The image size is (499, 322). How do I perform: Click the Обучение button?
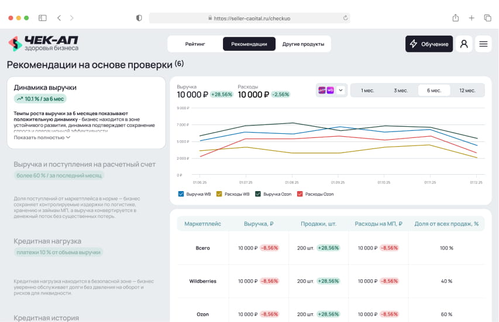point(429,44)
